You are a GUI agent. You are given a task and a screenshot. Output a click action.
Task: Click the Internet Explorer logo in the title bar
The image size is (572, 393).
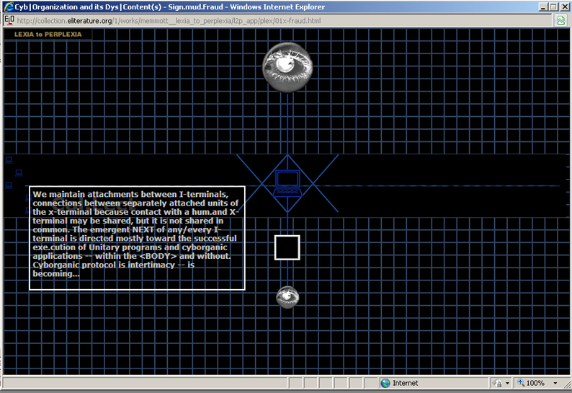click(x=9, y=6)
